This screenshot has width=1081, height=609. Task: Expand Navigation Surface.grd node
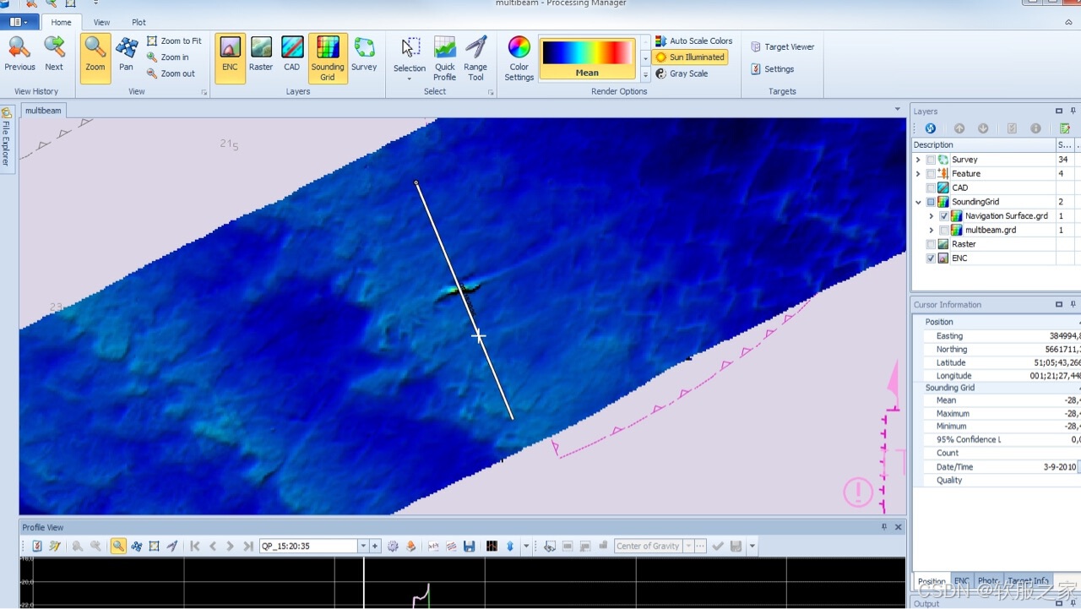pos(932,216)
